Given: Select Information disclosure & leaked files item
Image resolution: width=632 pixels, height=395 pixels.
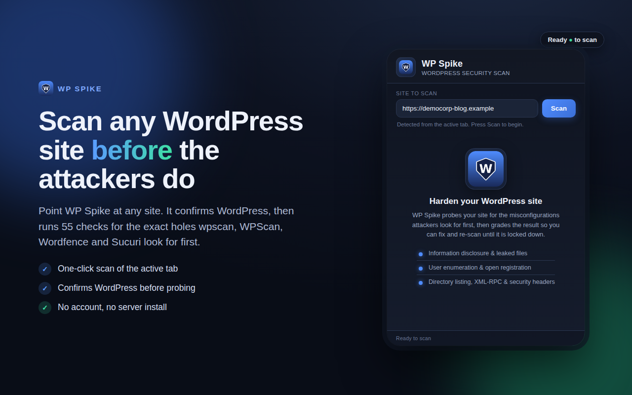Looking at the screenshot, I should (486, 253).
